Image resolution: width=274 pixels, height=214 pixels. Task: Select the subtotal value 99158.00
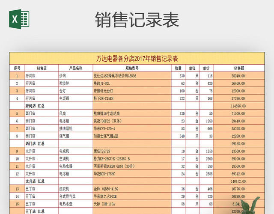click(239, 144)
